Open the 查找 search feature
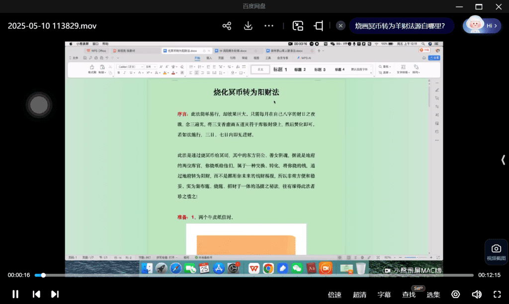This screenshot has height=304, width=509. (x=409, y=295)
